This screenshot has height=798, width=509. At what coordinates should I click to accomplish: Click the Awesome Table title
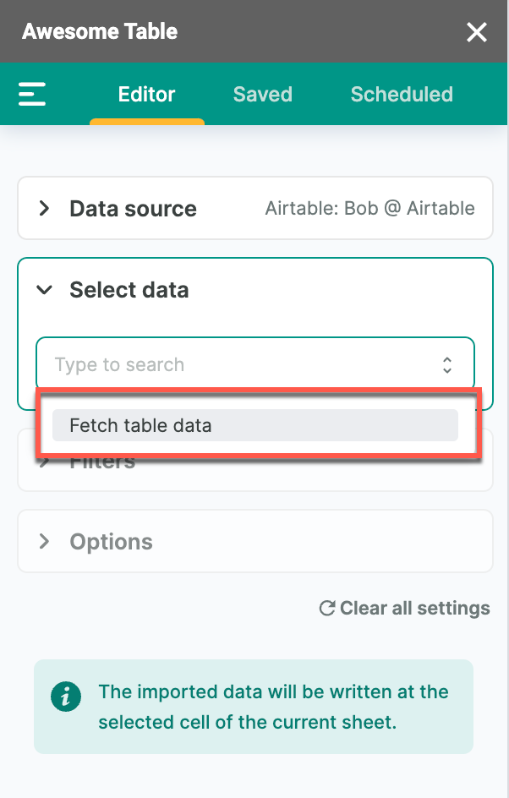(100, 31)
